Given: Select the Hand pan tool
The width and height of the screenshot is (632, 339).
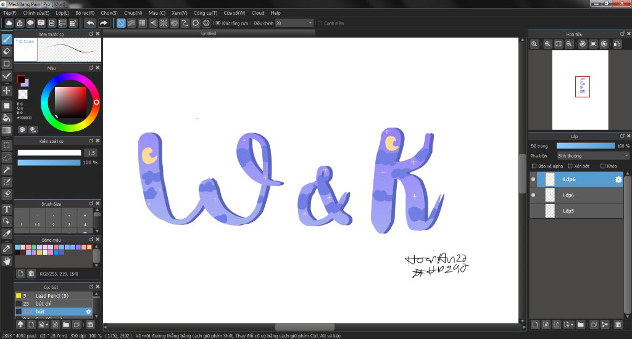Looking at the screenshot, I should pyautogui.click(x=6, y=261).
